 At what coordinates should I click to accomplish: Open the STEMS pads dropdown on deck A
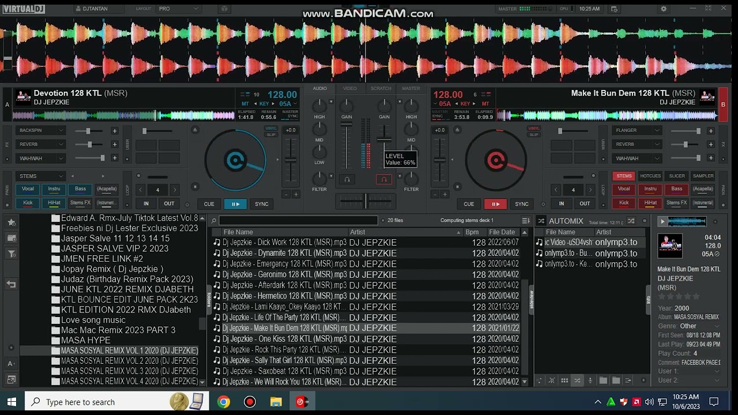pos(40,176)
